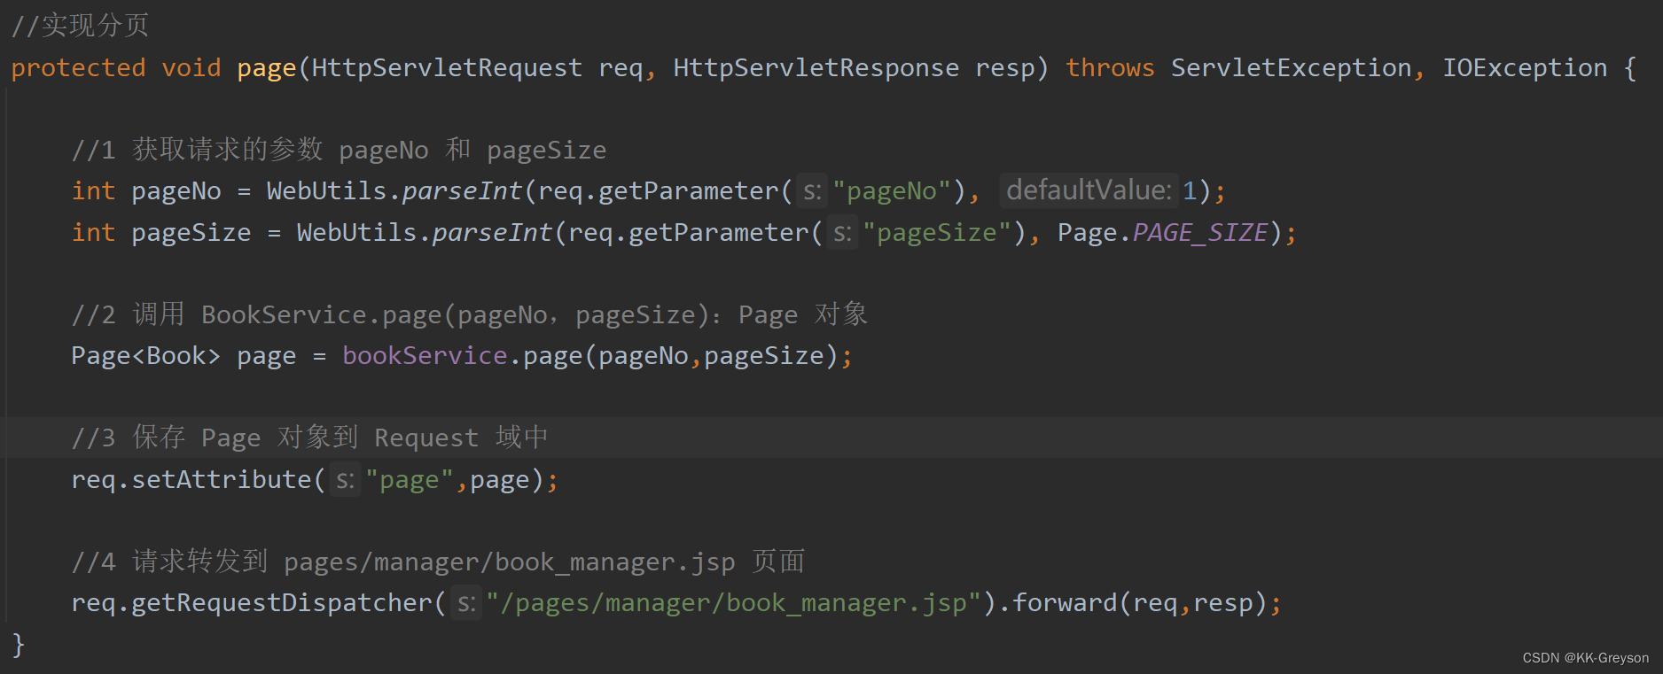
Task: Click the bookService field reference
Action: tap(425, 356)
